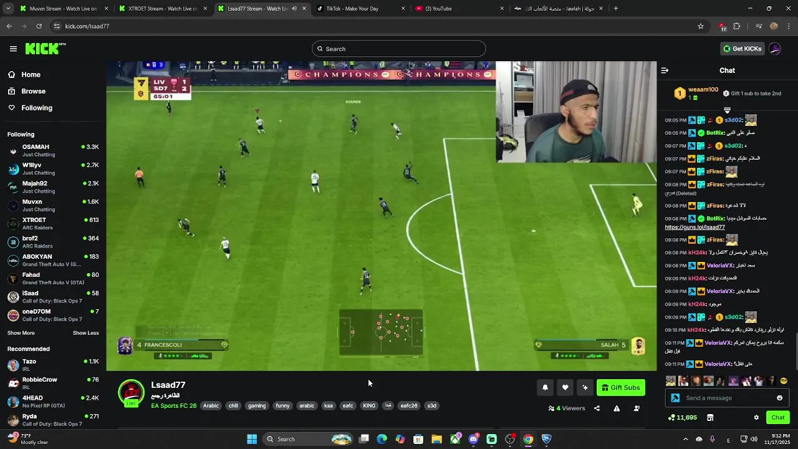Open recommended channel Tazo
The height and width of the screenshot is (449, 798).
point(53,365)
